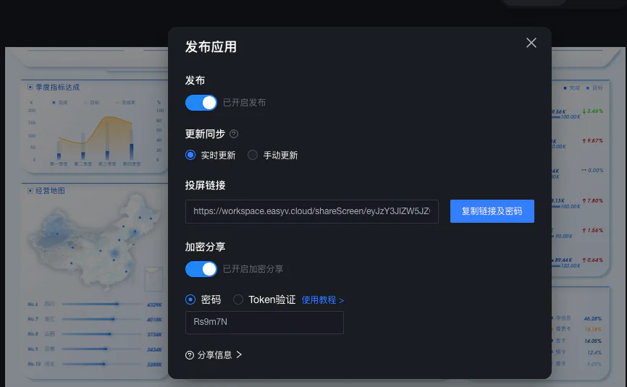
Task: Switch to Token验证 verification option
Action: 238,299
